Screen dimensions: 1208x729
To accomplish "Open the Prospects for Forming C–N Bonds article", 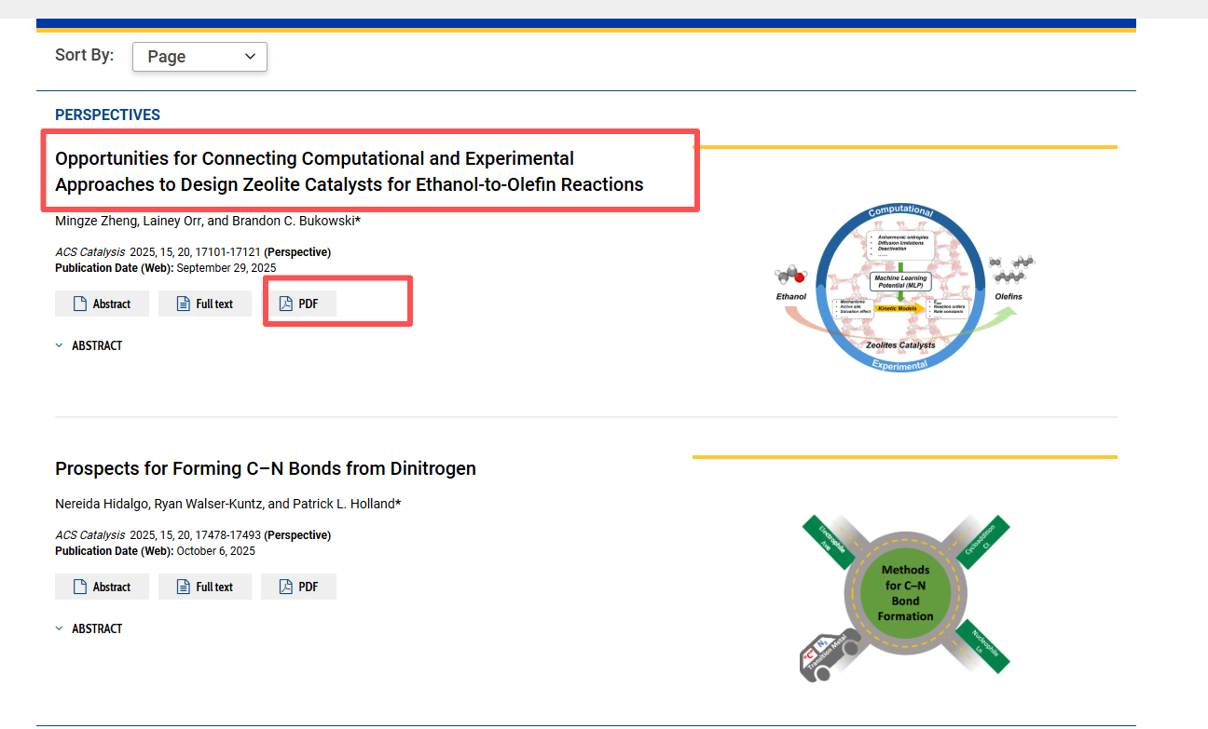I will pyautogui.click(x=266, y=468).
